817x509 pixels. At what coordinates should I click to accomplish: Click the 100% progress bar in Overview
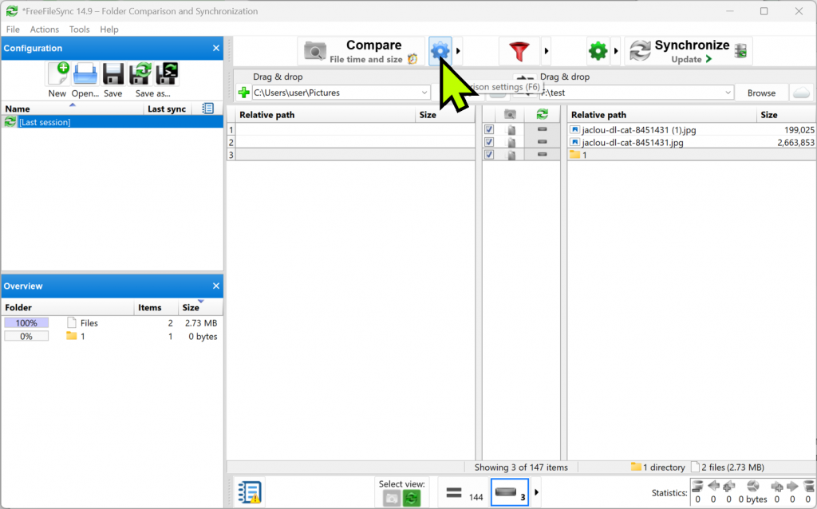tap(26, 322)
